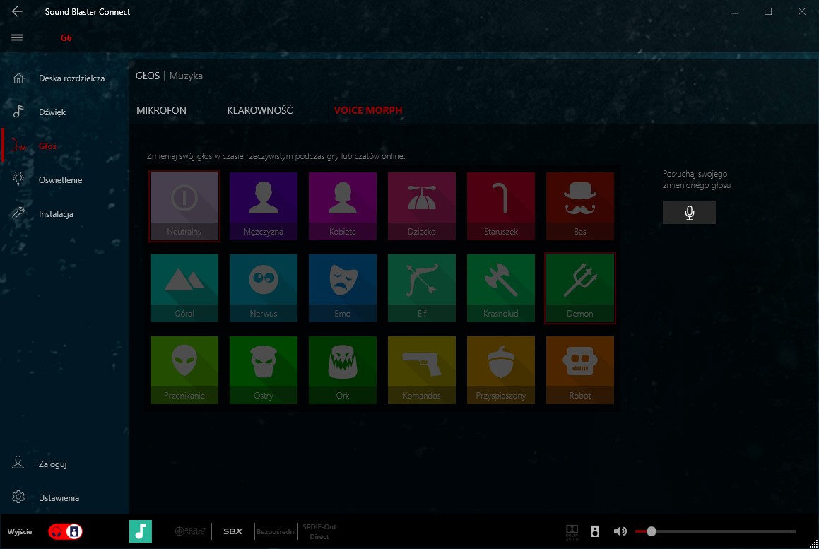Image resolution: width=819 pixels, height=549 pixels.
Task: Toggle SPDIF-Out Direct
Action: [319, 532]
